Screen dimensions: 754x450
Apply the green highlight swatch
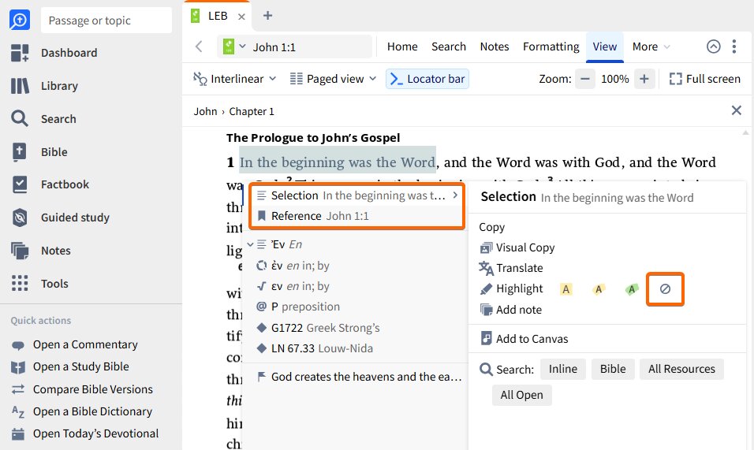click(632, 289)
